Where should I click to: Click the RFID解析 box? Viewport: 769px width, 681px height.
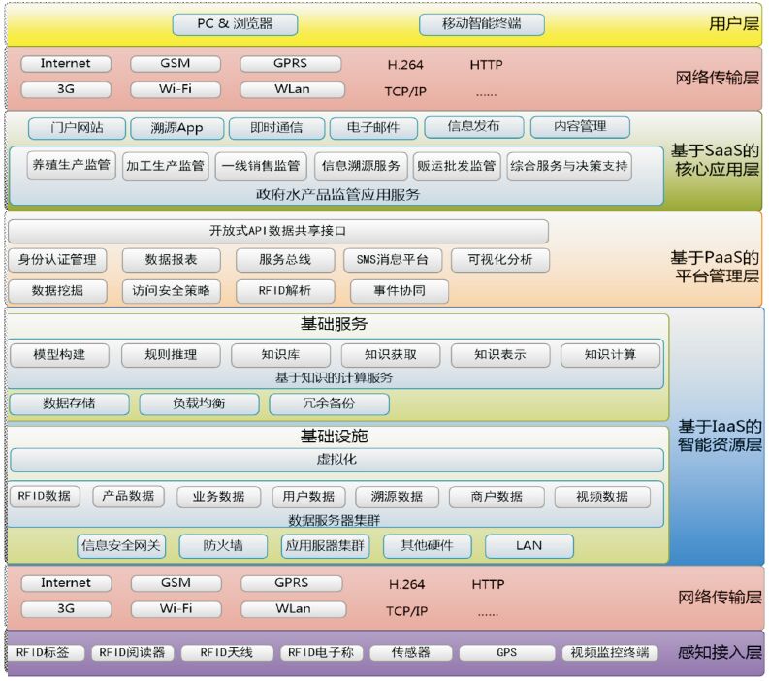point(285,290)
